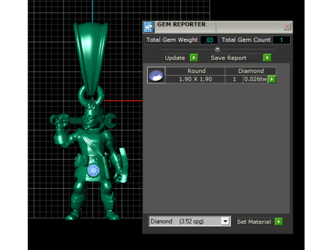Click the Total Gem Count value 1

pos(282,40)
